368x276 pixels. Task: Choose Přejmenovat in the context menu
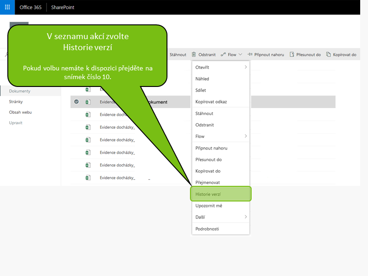(207, 182)
